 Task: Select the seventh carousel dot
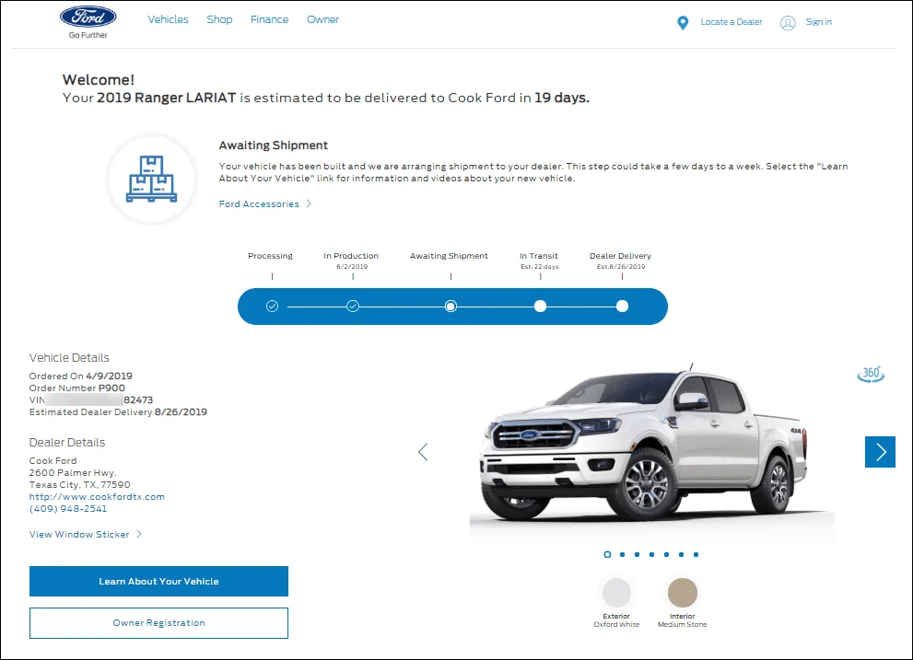[696, 555]
